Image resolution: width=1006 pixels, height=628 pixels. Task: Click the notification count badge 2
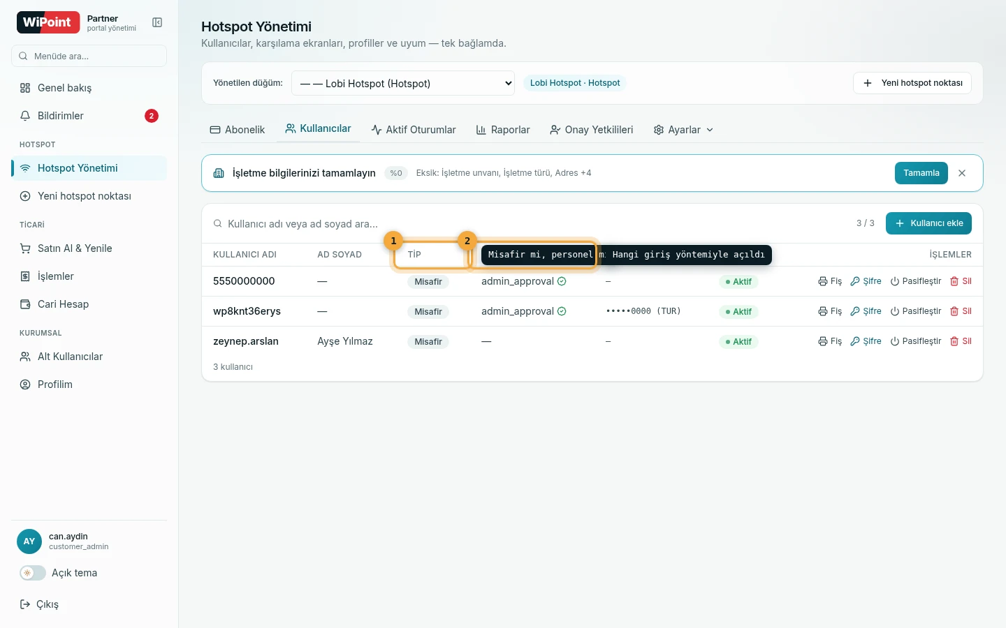click(x=152, y=116)
